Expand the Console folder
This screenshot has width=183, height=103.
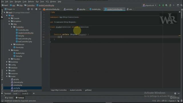9,18
